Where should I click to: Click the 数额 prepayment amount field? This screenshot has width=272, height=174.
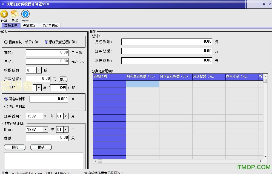tap(47, 138)
